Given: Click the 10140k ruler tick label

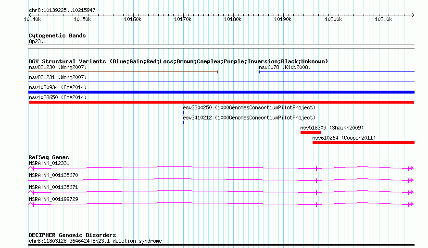Looking at the screenshot, I should tap(33, 19).
